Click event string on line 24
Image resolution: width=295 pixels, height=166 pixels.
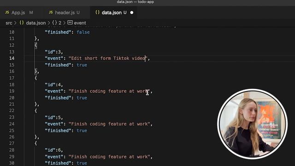click(109, 124)
